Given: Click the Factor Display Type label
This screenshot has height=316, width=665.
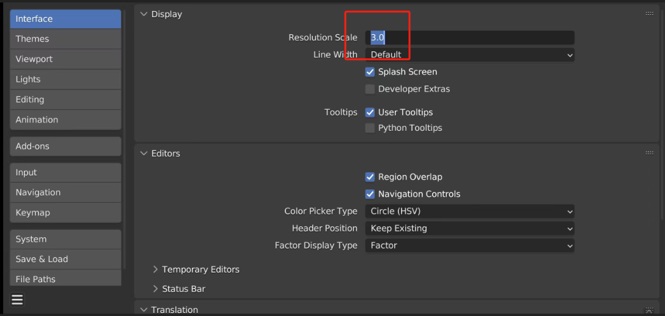Looking at the screenshot, I should 316,245.
